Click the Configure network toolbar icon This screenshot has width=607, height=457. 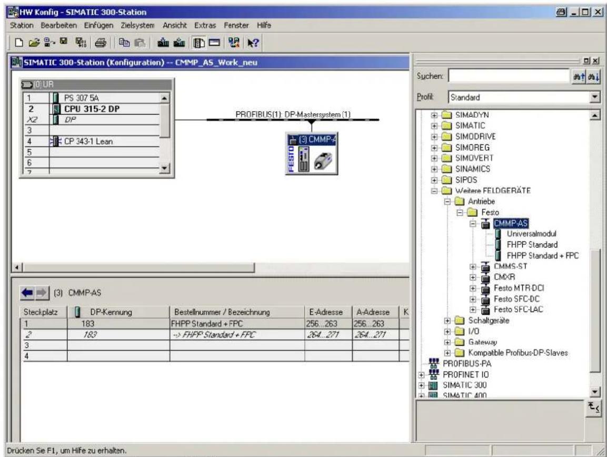click(234, 43)
